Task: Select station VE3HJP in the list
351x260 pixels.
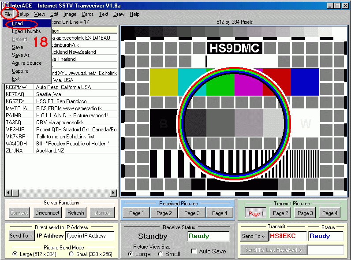Action: 61,129
